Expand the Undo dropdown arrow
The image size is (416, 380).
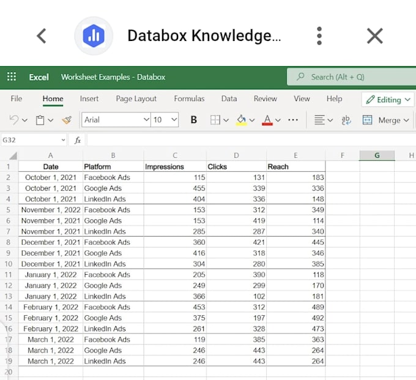point(24,120)
